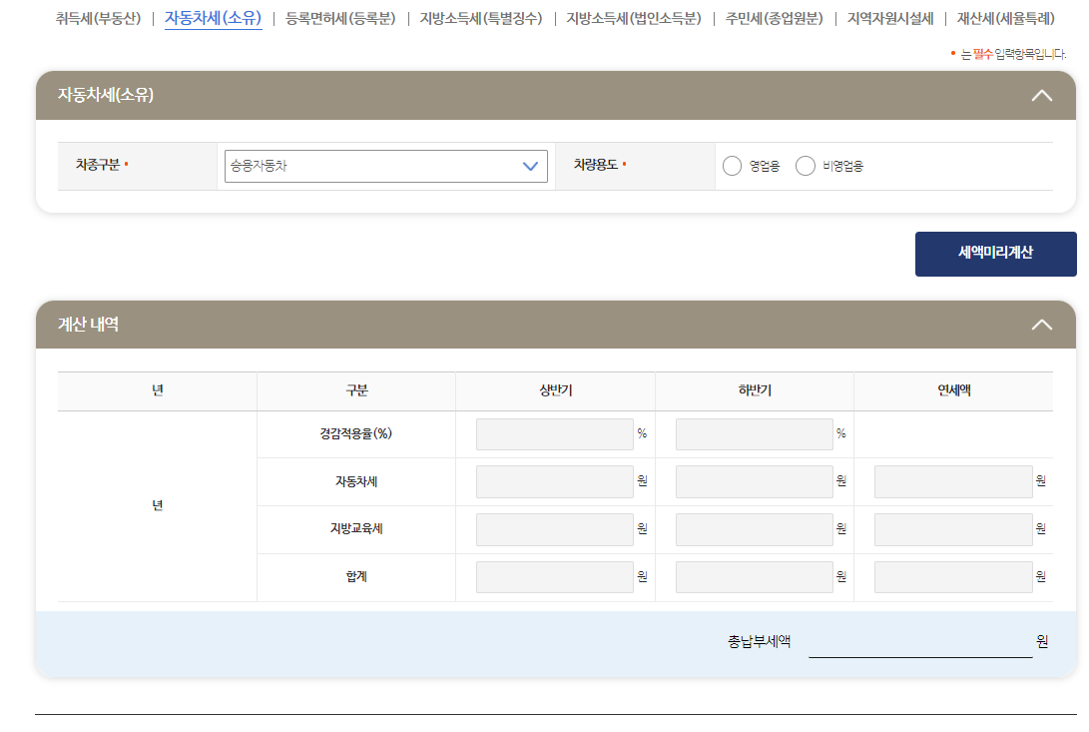Click the 세액미리계산 button

click(x=995, y=254)
